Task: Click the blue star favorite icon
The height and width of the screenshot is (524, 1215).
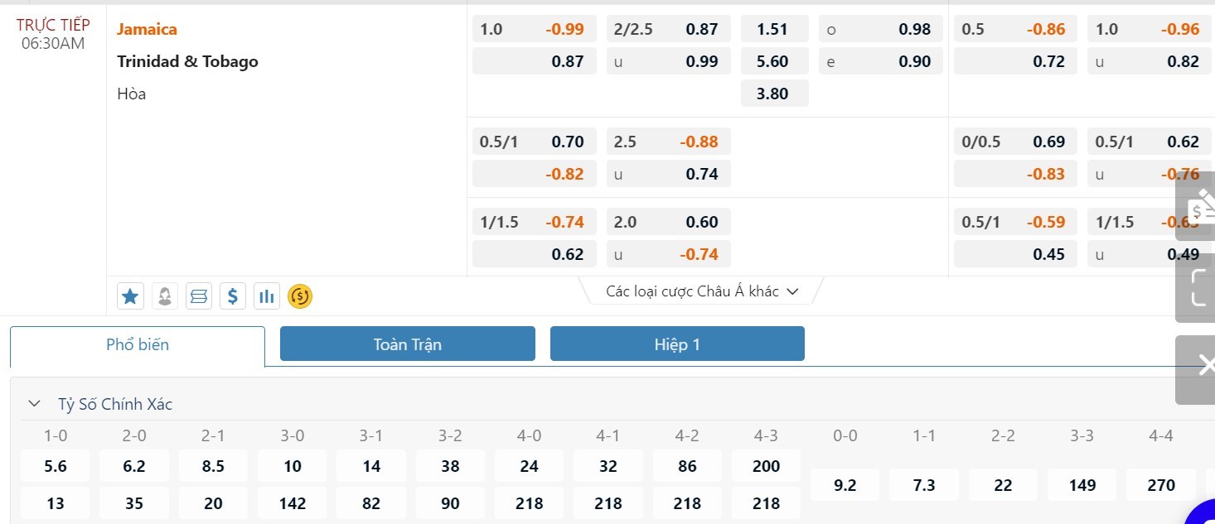Action: point(130,296)
